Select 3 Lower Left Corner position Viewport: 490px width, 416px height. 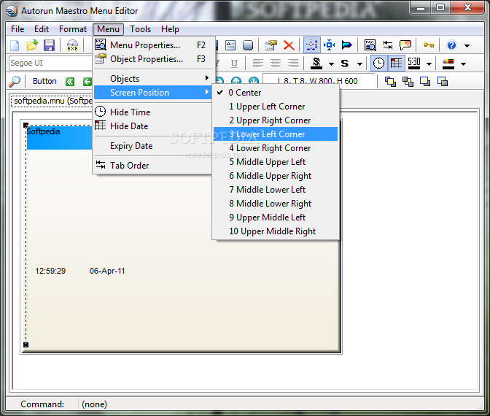click(x=276, y=134)
